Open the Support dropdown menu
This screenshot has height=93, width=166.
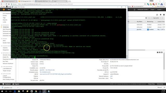(x=160, y=10)
